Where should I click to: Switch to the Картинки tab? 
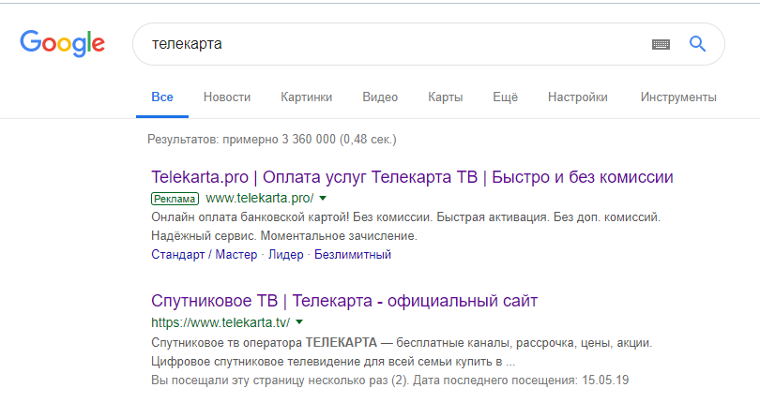(x=306, y=97)
